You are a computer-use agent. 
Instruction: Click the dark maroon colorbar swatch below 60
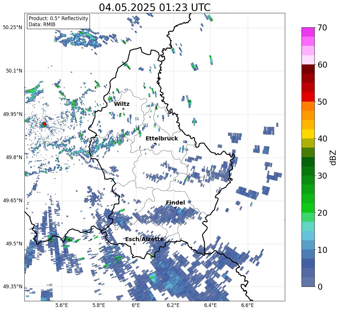tap(308, 69)
